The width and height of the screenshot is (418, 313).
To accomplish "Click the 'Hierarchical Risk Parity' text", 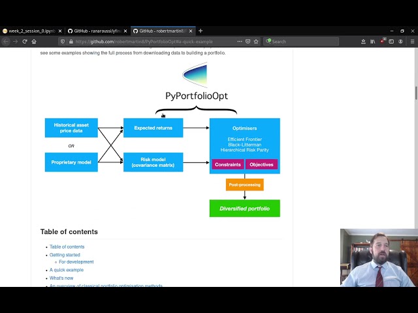I will pyautogui.click(x=244, y=150).
